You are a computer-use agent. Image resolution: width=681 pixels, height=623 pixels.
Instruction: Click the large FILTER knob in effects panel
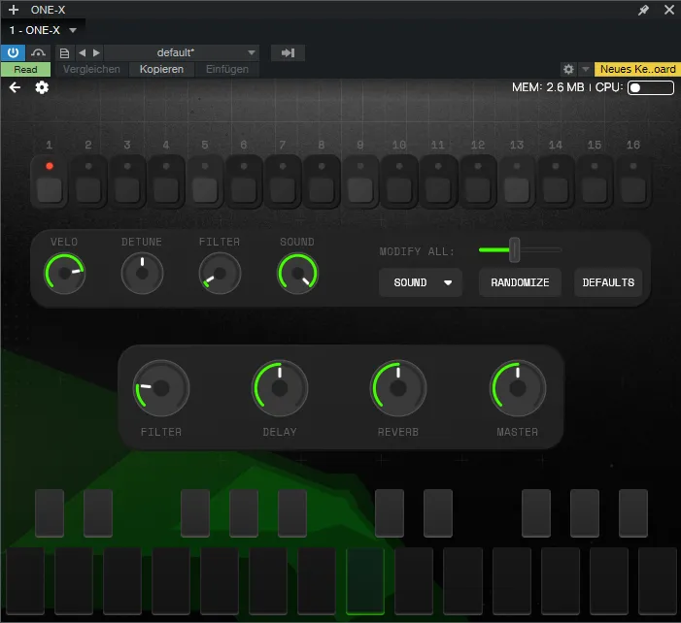pos(161,388)
